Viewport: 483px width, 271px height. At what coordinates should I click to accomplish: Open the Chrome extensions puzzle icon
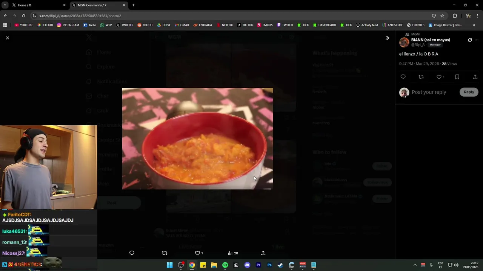point(455,16)
